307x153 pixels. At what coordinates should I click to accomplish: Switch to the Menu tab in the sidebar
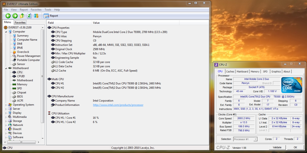[8, 22]
